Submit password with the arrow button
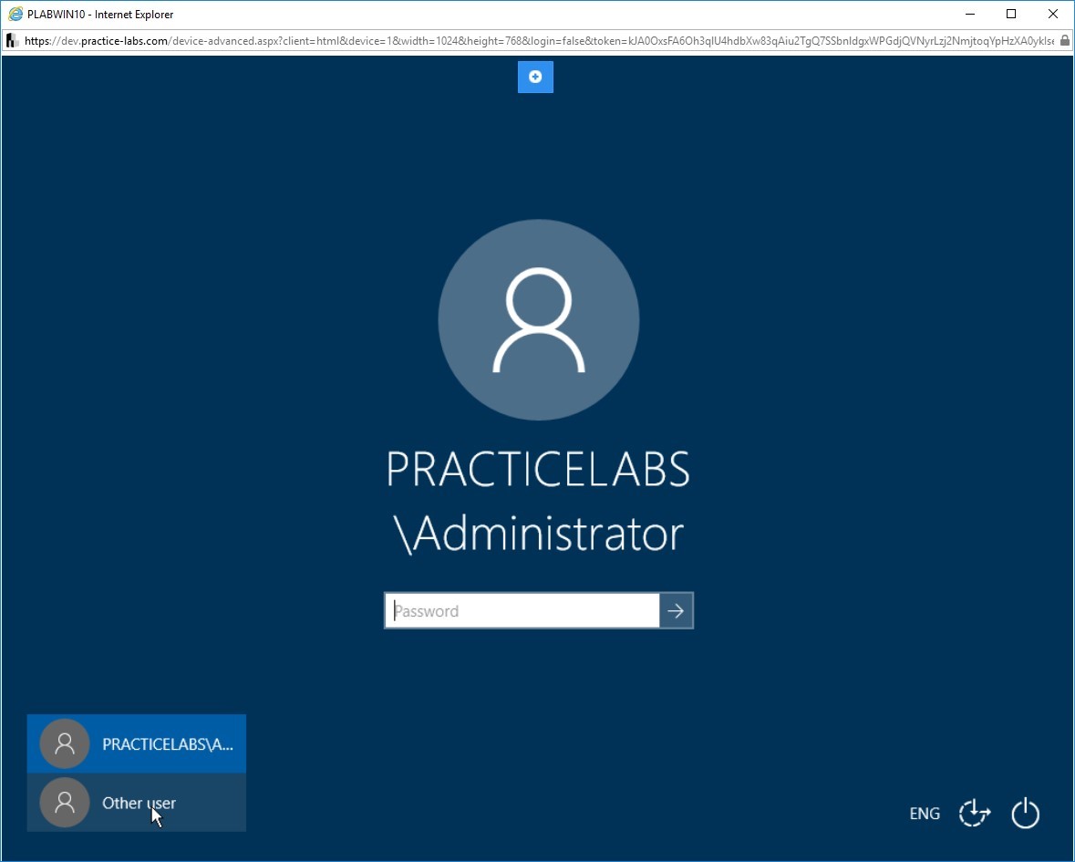Screen dimensions: 1075x862 click(x=676, y=610)
